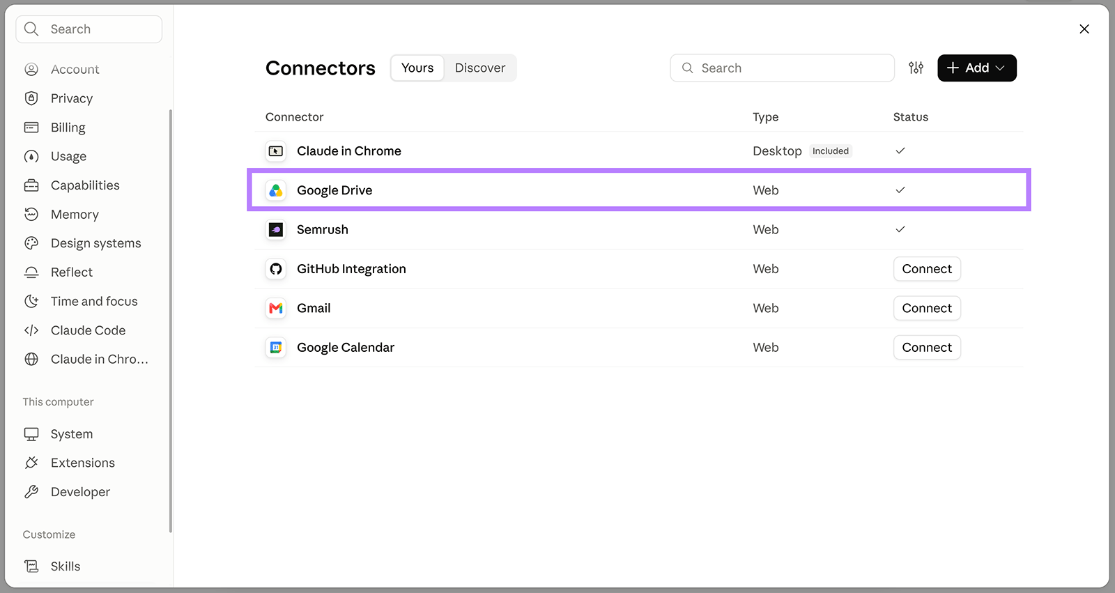Click the Privacy shield icon

point(31,98)
